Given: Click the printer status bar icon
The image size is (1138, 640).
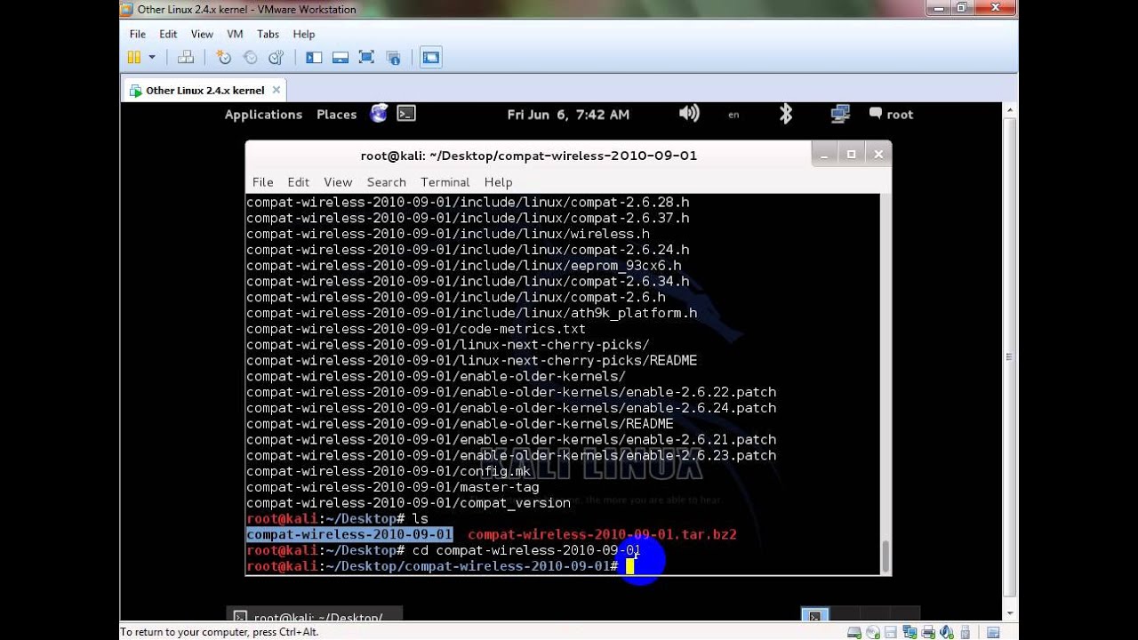Looking at the screenshot, I should pyautogui.click(x=928, y=632).
